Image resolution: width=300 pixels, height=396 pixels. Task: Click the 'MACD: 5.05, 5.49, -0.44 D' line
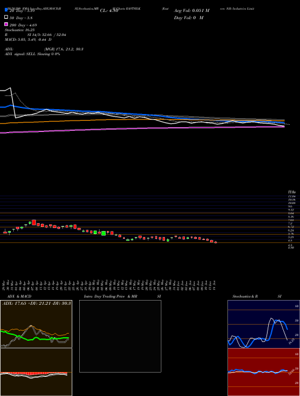coord(28,40)
